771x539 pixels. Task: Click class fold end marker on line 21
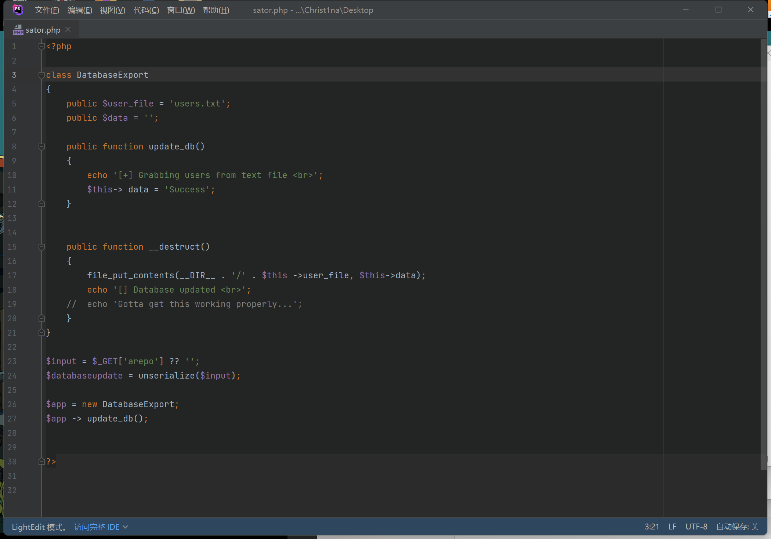point(41,333)
